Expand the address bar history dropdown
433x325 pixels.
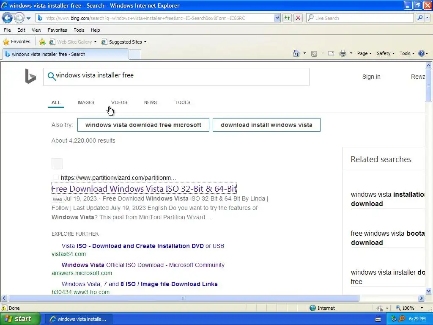(x=277, y=18)
